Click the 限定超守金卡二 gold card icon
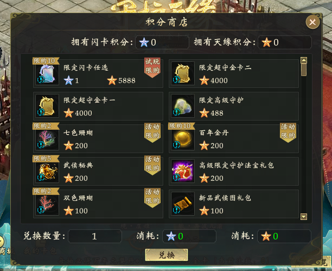Screen dimensions: 332x271 (182, 73)
